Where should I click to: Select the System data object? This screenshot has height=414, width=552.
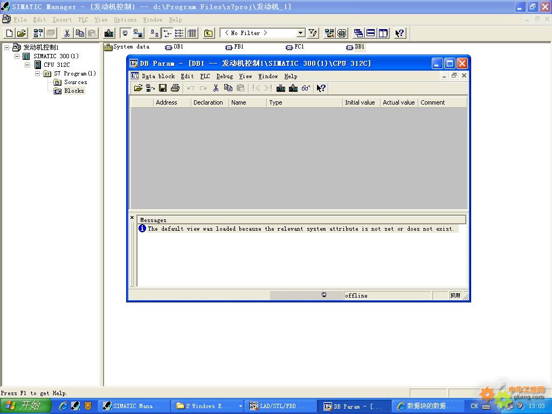pos(127,47)
